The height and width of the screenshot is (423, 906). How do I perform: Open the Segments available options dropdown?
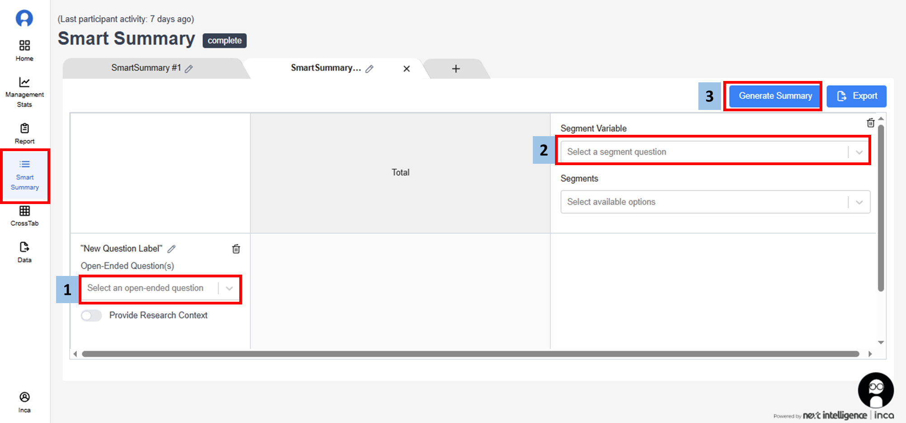(x=715, y=202)
